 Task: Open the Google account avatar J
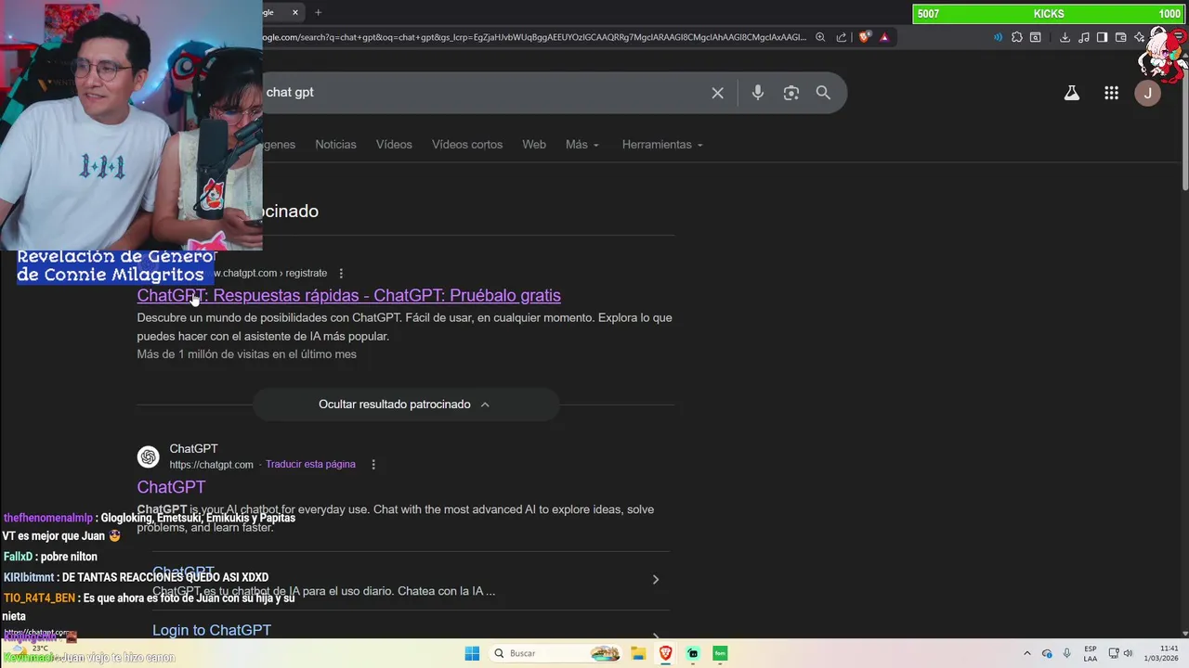click(x=1147, y=93)
